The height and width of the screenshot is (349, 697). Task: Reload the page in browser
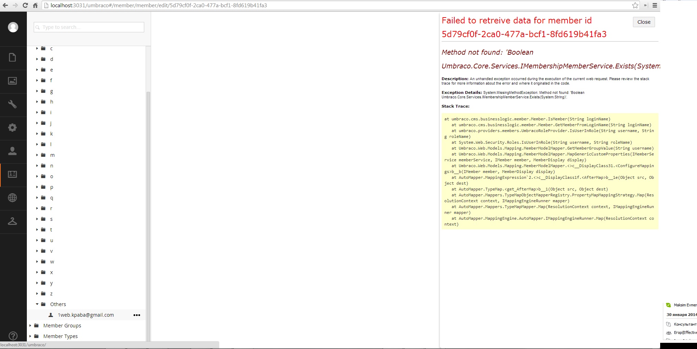point(25,5)
